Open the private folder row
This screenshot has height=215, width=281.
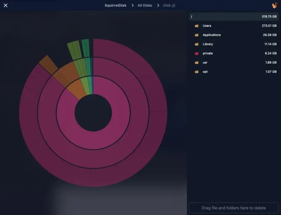pos(234,53)
